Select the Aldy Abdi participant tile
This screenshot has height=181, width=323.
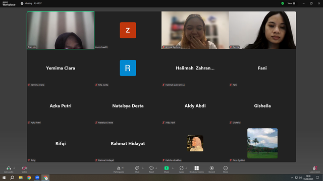point(195,106)
